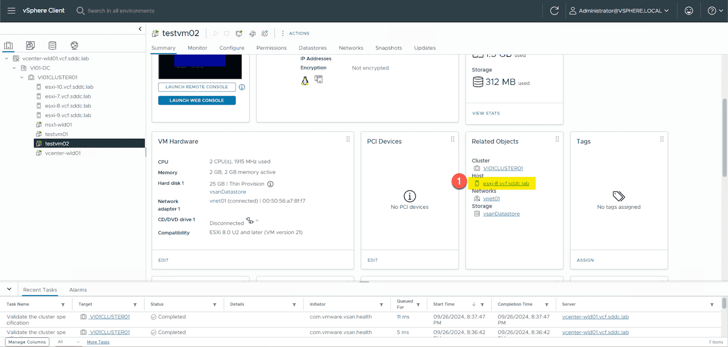The height and width of the screenshot is (347, 728).
Task: Open the feedback smiley icon
Action: pos(689,10)
